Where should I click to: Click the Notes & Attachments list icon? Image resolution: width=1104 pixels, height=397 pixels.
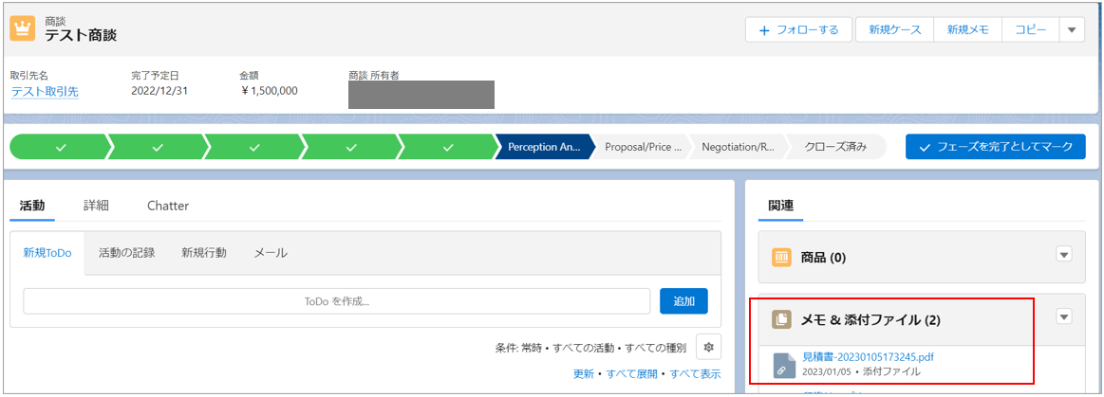point(781,320)
